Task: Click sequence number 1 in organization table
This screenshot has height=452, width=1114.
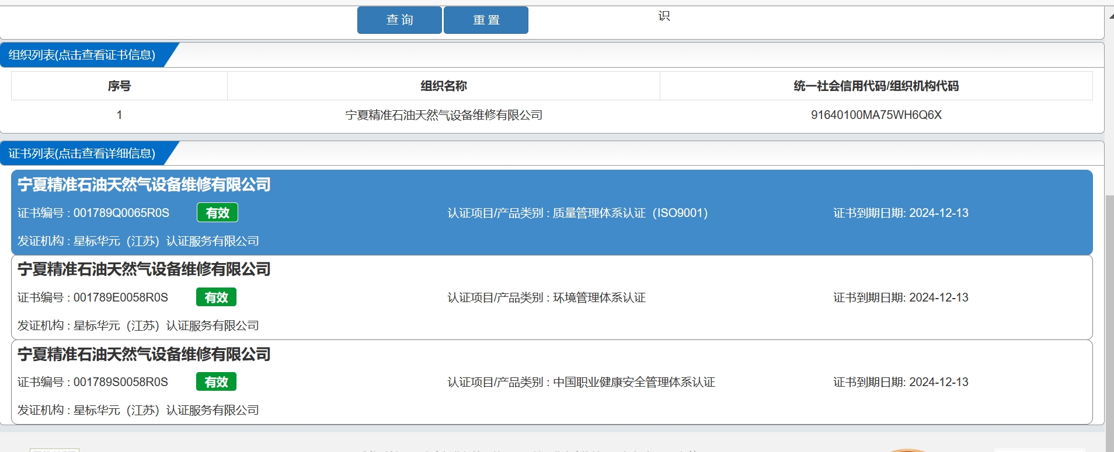Action: tap(119, 115)
